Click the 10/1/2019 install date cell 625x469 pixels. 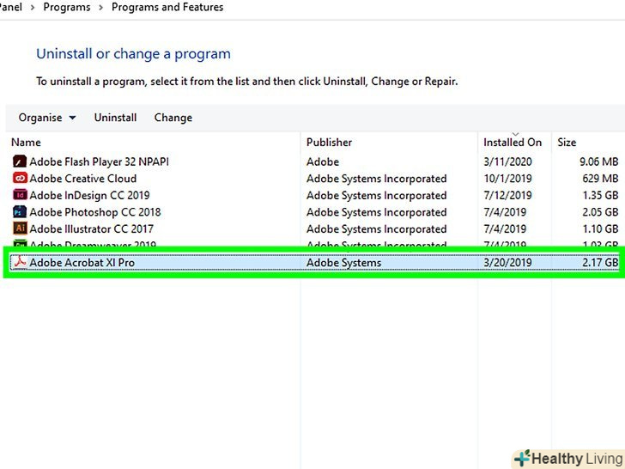(507, 179)
